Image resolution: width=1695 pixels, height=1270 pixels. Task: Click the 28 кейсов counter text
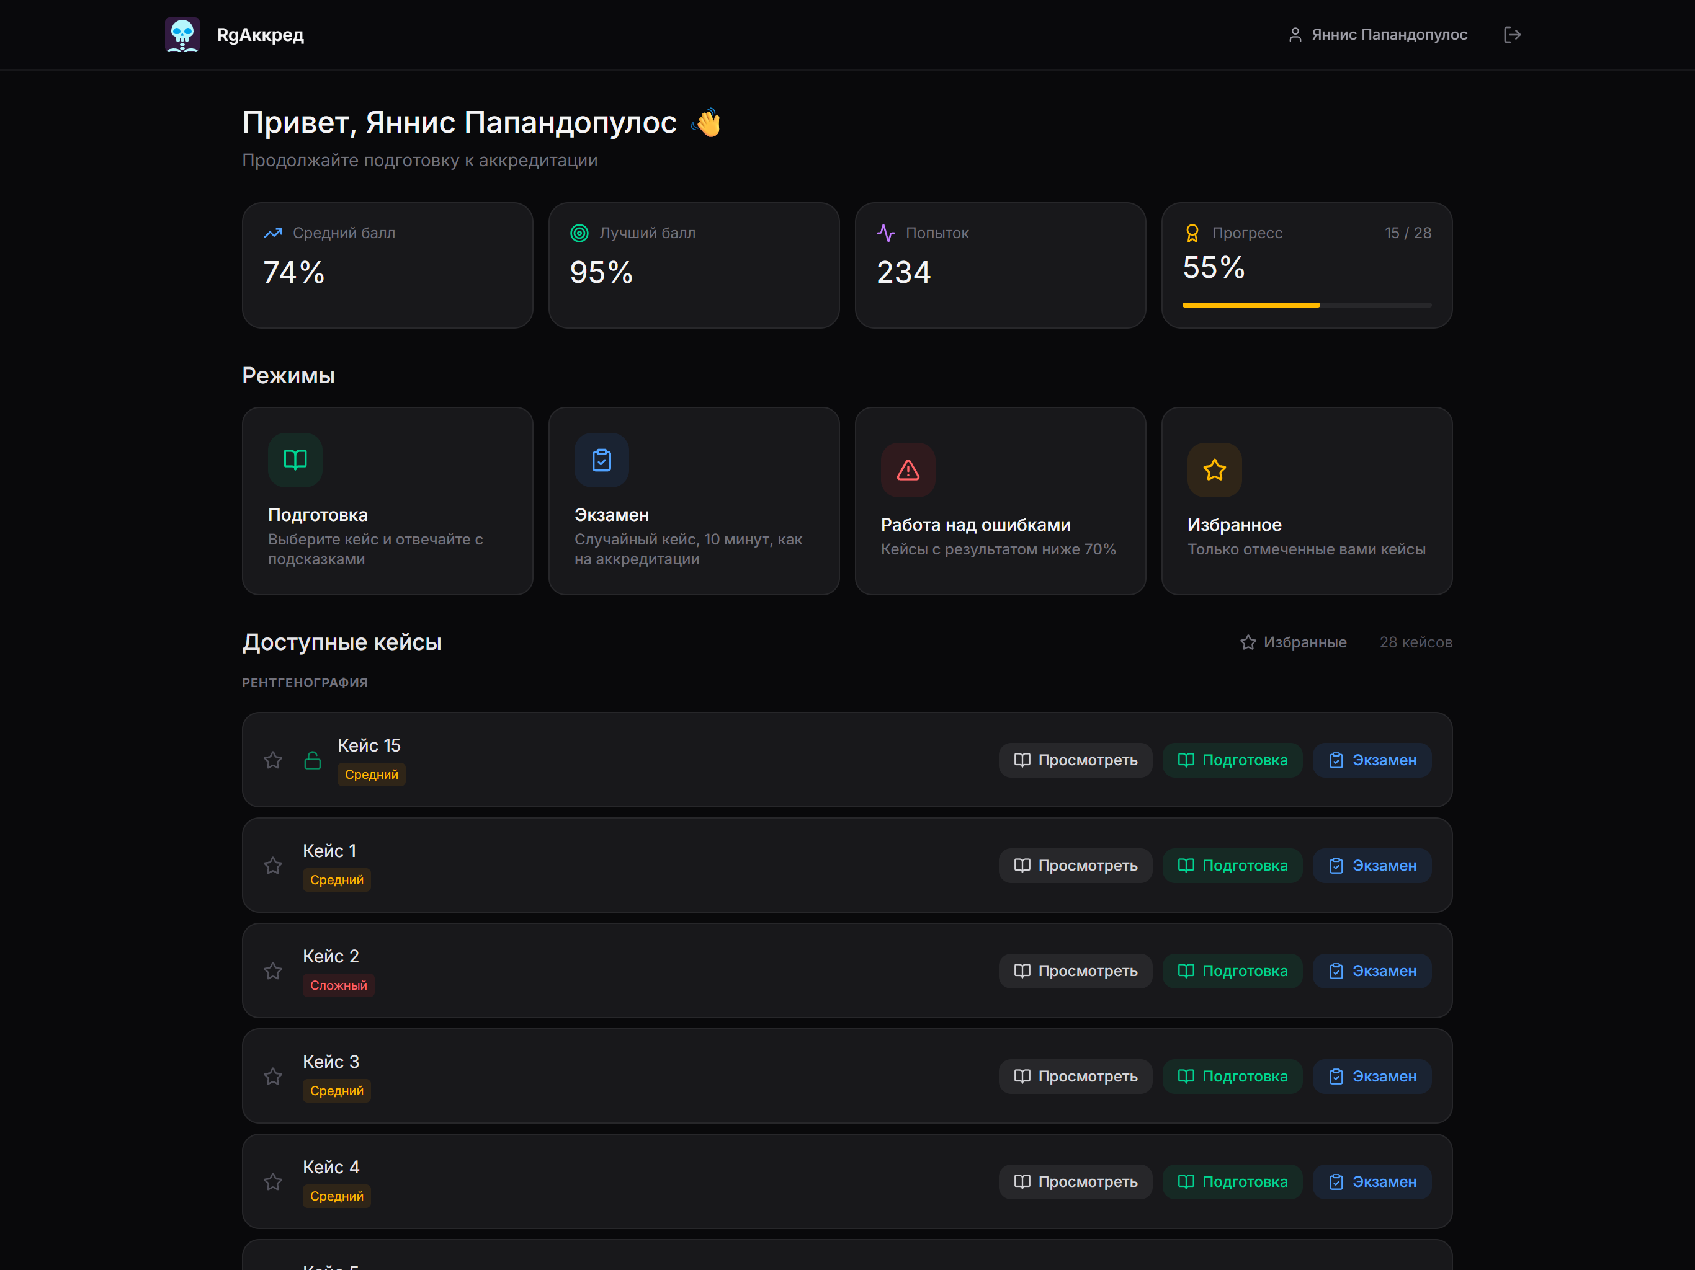1416,642
